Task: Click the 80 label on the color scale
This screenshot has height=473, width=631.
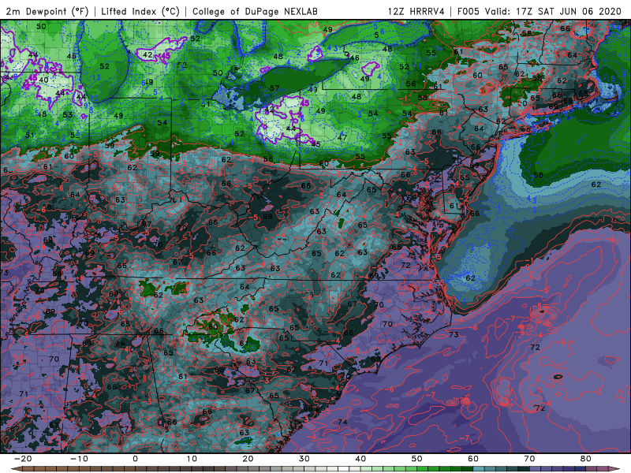Action: point(585,459)
